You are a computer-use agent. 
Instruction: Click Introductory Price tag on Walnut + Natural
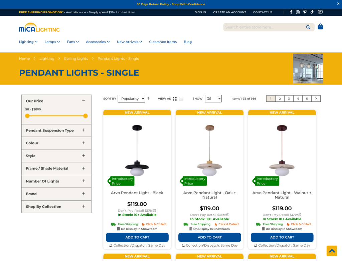[266, 181]
